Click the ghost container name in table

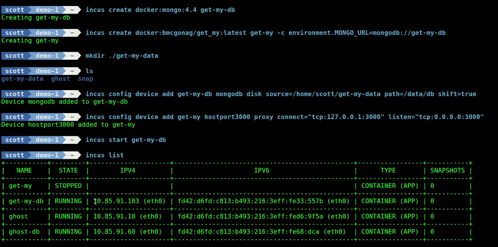coord(18,216)
